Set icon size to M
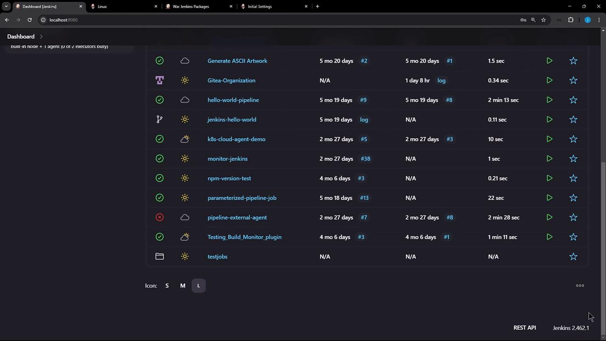The height and width of the screenshot is (341, 606). point(183,286)
